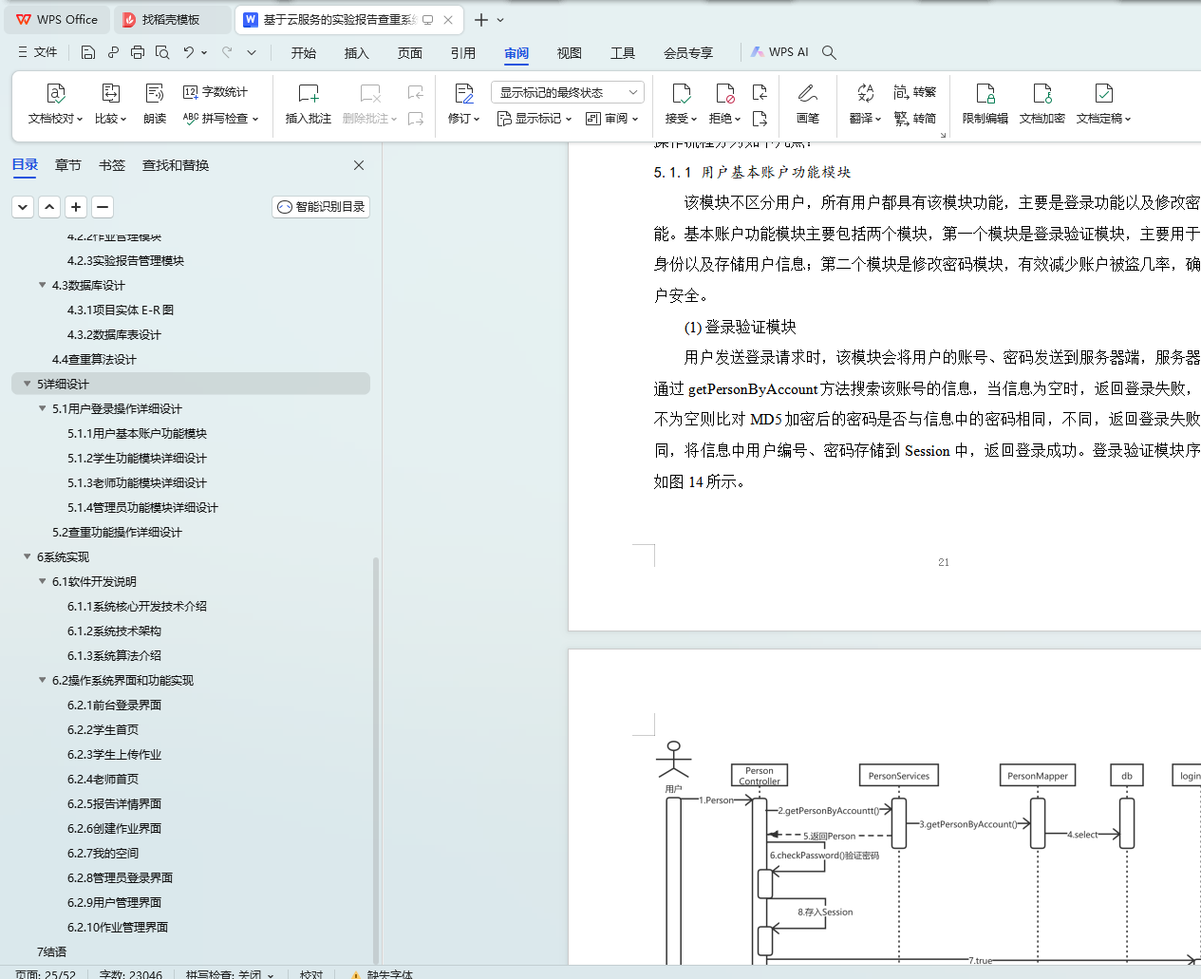Click the print preview icon
The width and height of the screenshot is (1201, 979).
pyautogui.click(x=162, y=52)
